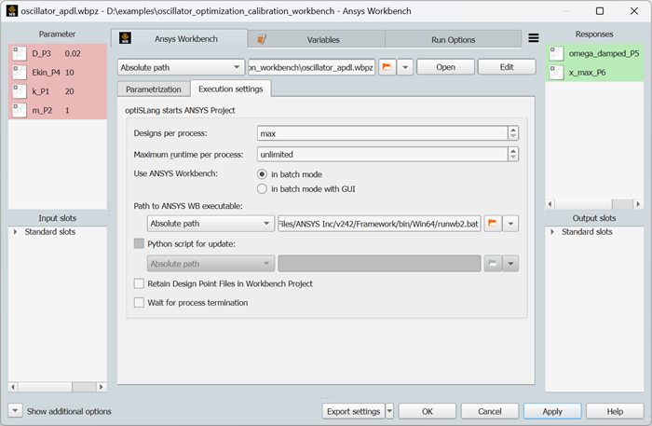652x426 pixels.
Task: Expand Standard slots under Input slots
Action: (x=16, y=231)
